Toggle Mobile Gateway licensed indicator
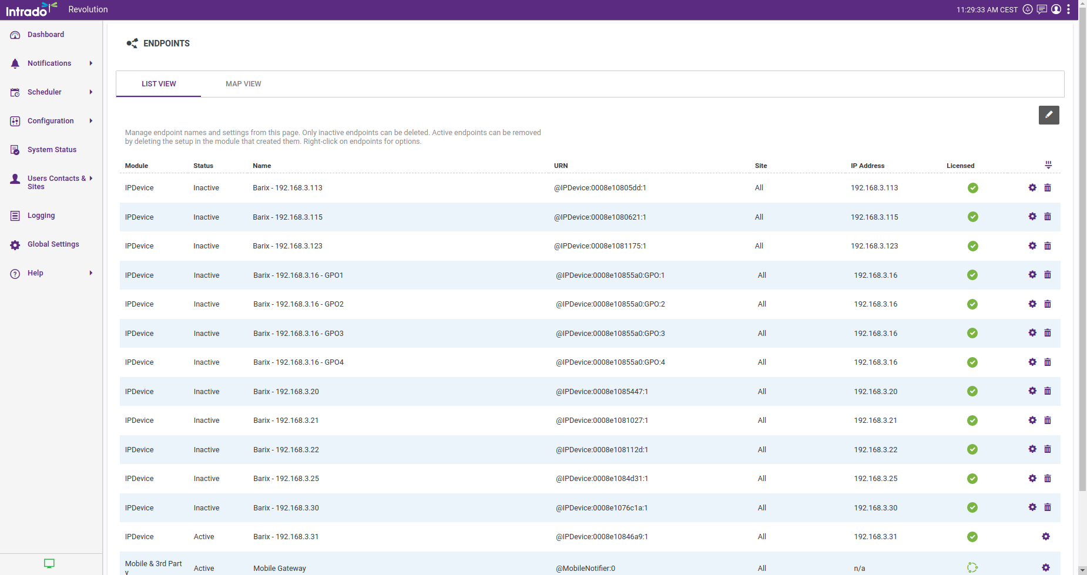This screenshot has width=1087, height=575. pos(972,567)
